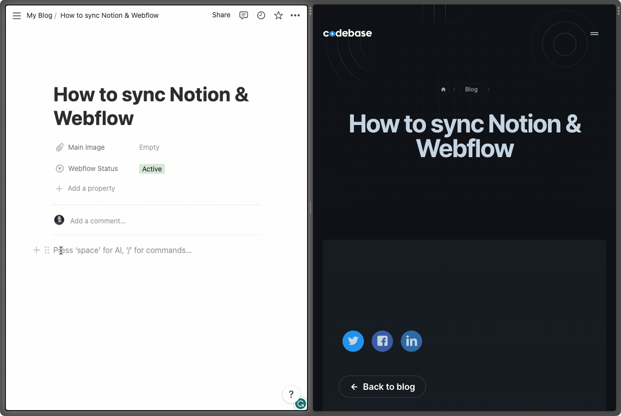The height and width of the screenshot is (416, 621).
Task: Click the Webflow Status property label
Action: pos(93,168)
